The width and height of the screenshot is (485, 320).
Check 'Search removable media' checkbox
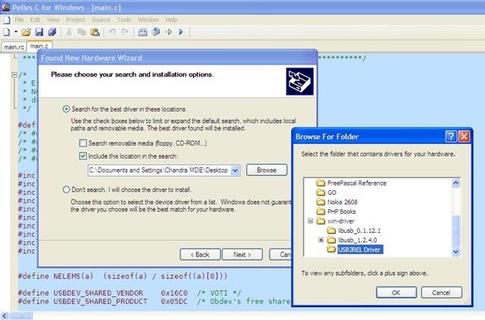tap(83, 143)
